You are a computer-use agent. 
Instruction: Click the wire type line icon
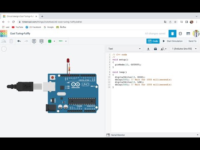(61, 41)
